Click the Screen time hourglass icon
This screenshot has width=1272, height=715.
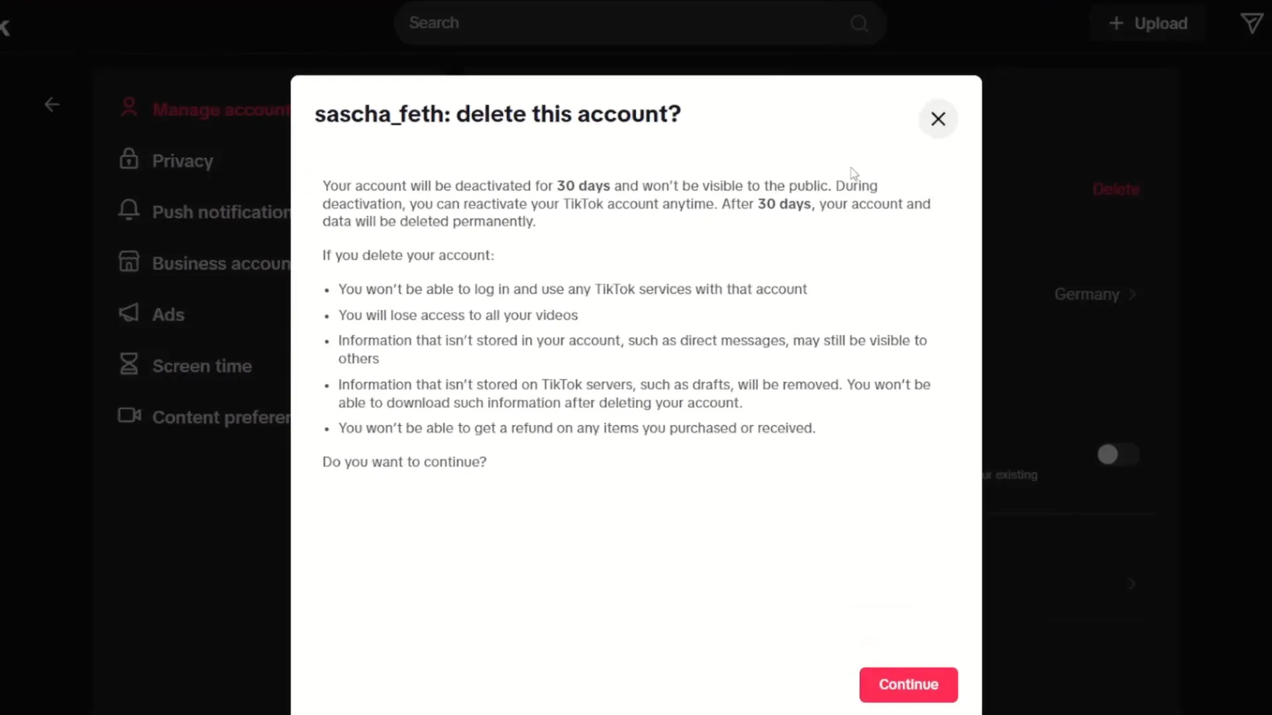pos(129,364)
